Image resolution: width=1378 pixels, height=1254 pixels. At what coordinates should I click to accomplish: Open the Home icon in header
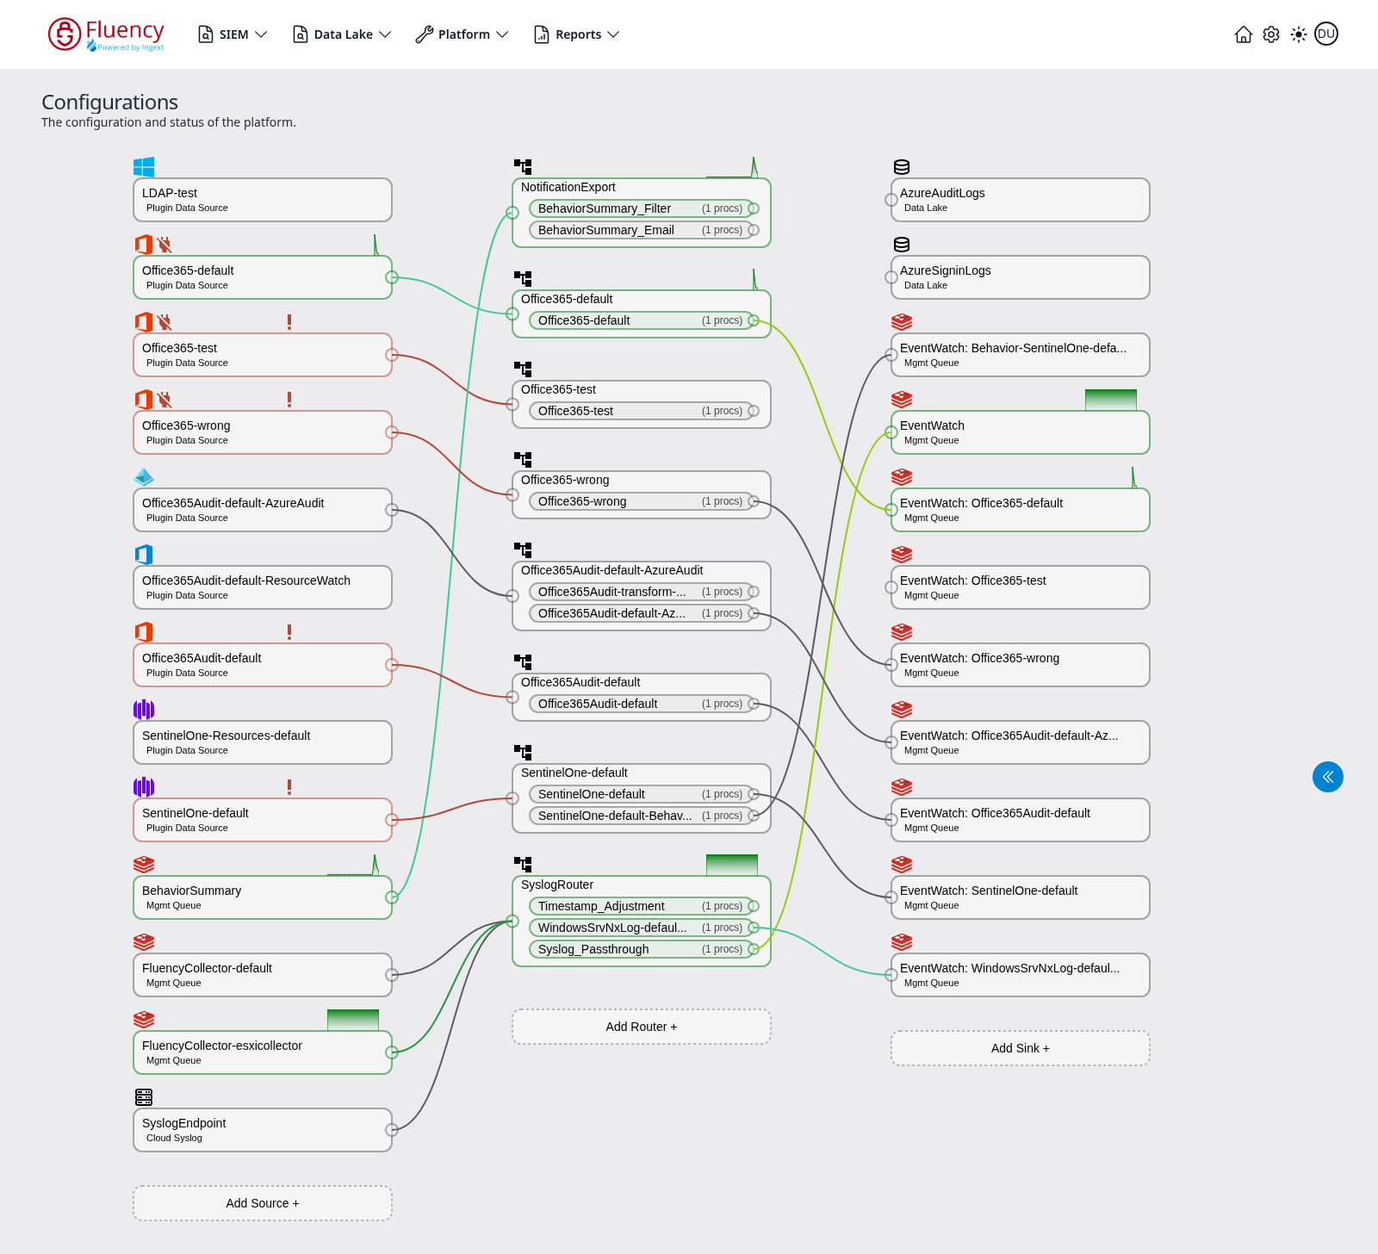[x=1243, y=34]
